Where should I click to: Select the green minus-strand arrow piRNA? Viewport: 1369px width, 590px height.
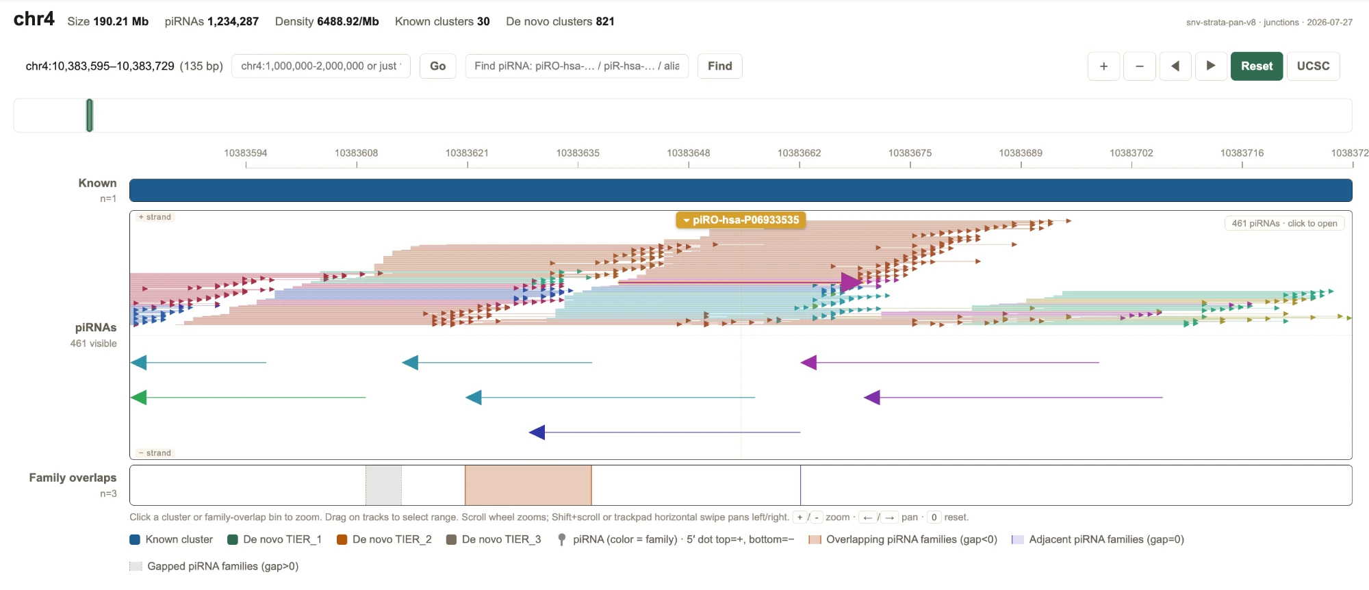click(x=248, y=398)
